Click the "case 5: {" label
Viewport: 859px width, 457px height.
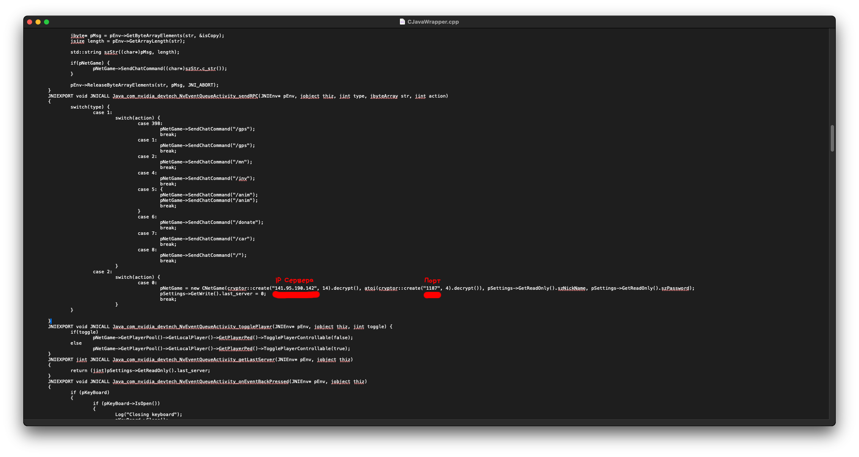[x=150, y=189]
